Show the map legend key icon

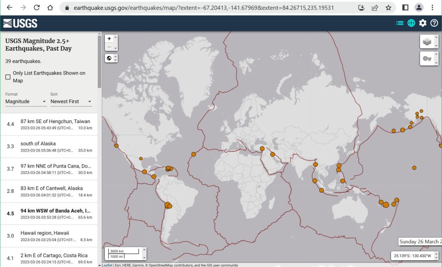[427, 59]
